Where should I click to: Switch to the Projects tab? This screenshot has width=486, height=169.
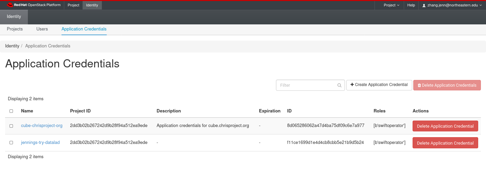[15, 29]
